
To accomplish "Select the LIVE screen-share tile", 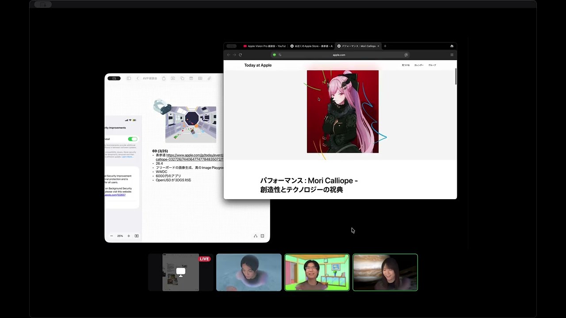I will 180,273.
